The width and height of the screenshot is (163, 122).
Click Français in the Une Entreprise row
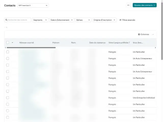tap(112, 98)
